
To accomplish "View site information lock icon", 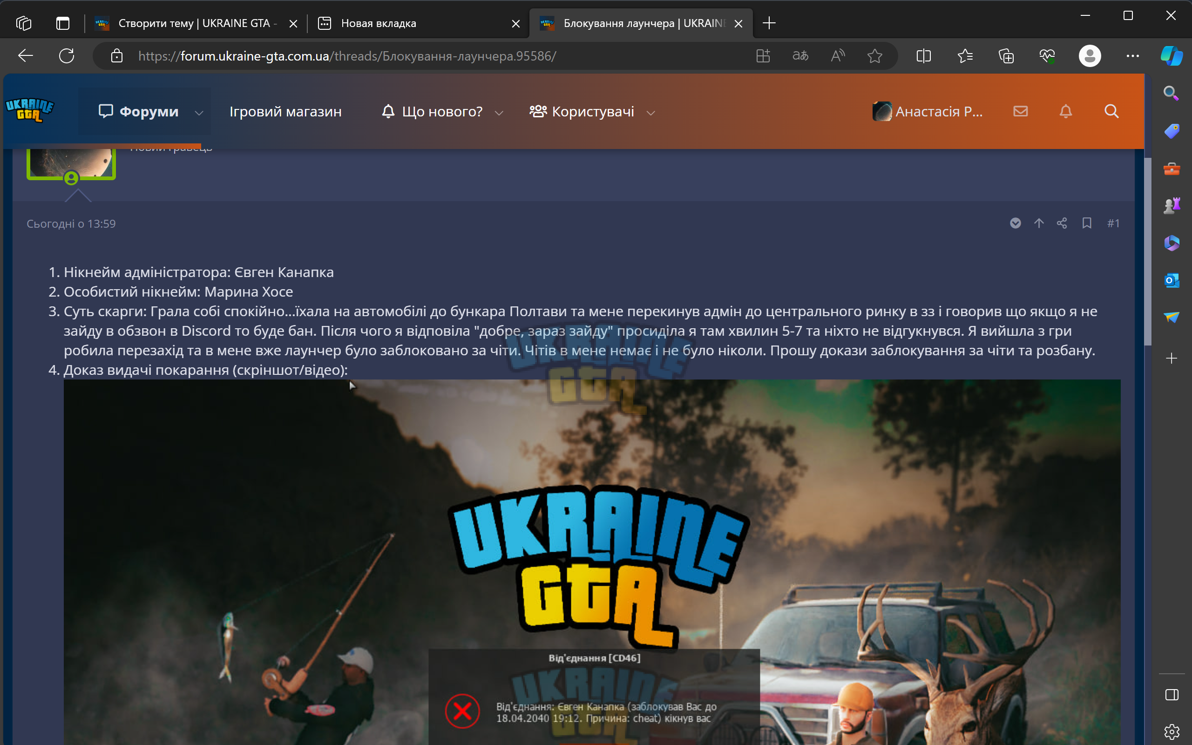I will point(117,56).
